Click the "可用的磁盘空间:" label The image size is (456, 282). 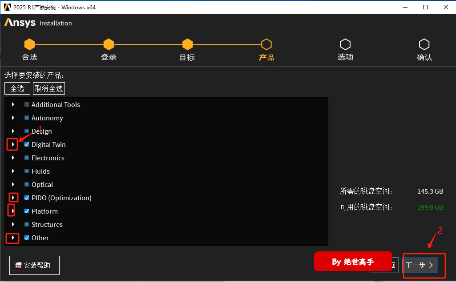coord(366,207)
